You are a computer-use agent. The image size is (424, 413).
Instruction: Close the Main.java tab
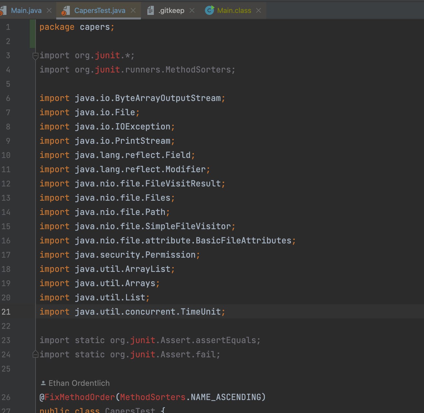click(x=49, y=11)
